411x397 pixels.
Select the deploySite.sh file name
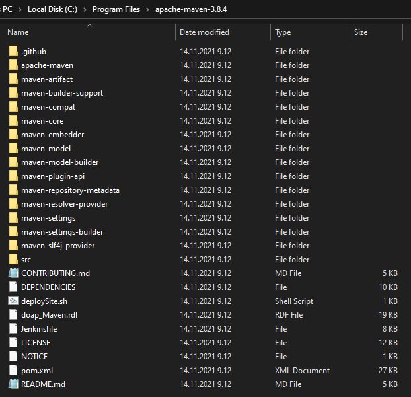(x=44, y=301)
